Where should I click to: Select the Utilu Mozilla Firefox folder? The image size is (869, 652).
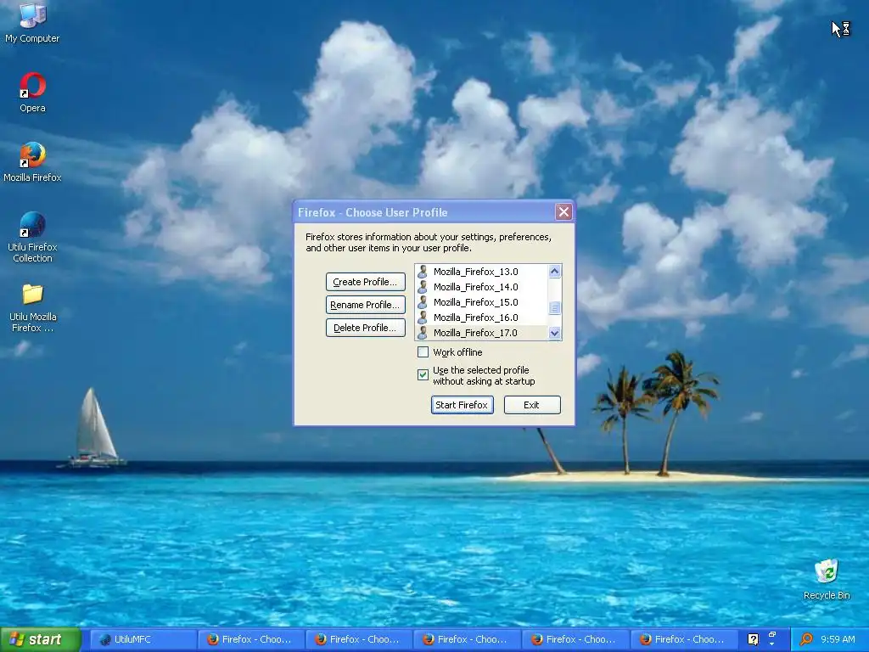point(32,307)
